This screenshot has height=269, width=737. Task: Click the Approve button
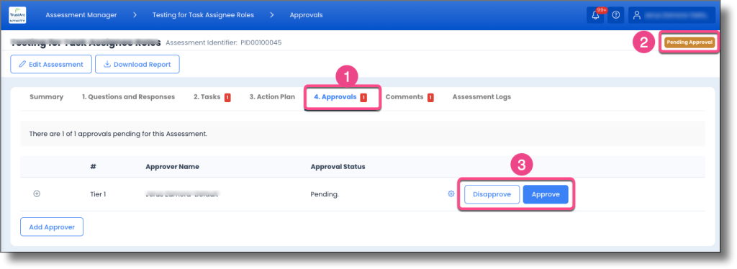click(546, 194)
